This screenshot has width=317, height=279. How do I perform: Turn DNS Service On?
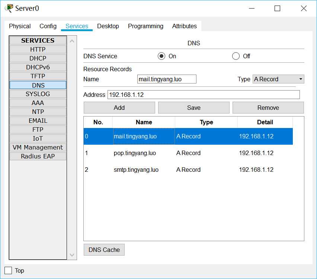tap(161, 56)
